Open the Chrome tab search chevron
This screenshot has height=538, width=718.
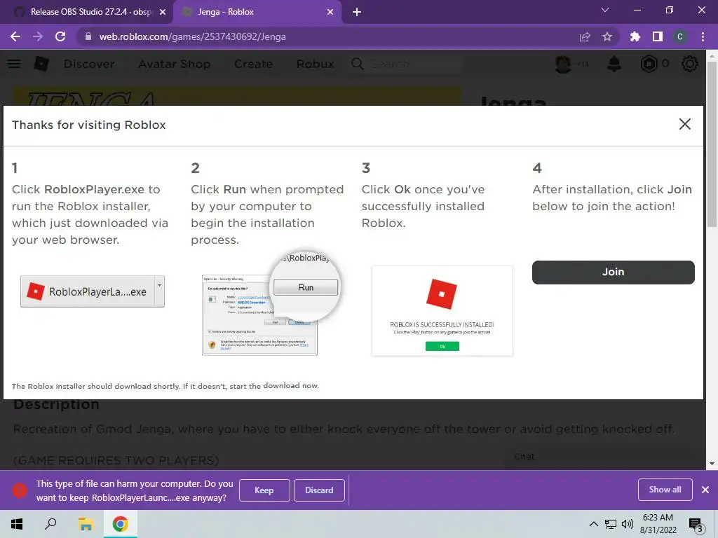(605, 10)
